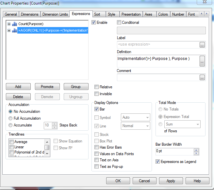This screenshot has height=190, width=214.
Task: Enable Values on Data Points
Action: (96, 154)
